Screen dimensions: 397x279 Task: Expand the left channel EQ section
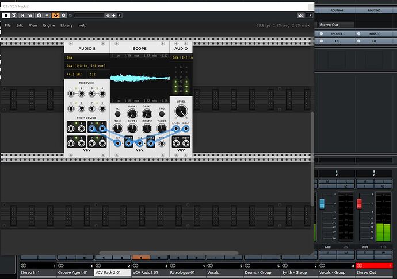337,41
